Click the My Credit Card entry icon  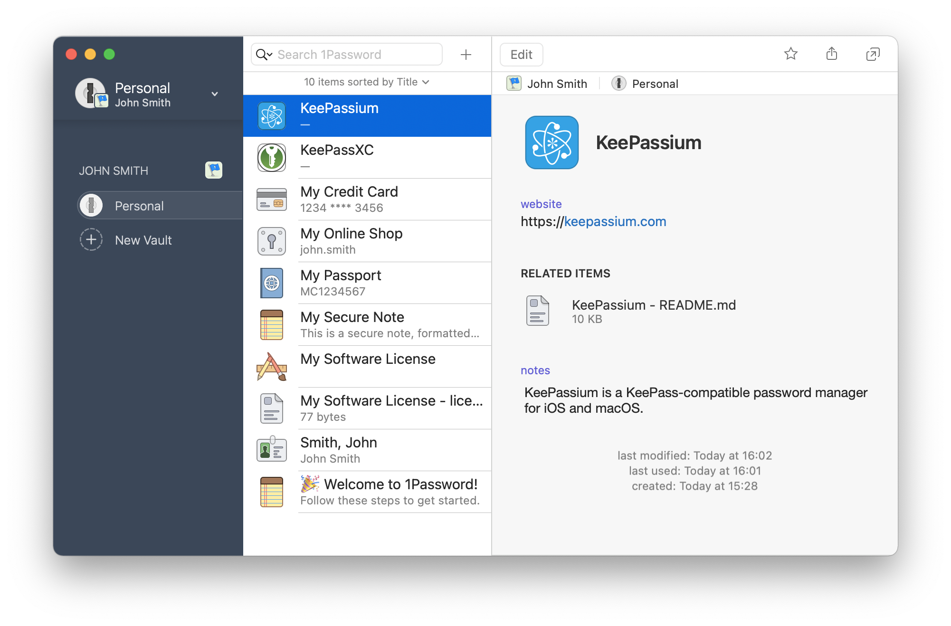pos(271,199)
